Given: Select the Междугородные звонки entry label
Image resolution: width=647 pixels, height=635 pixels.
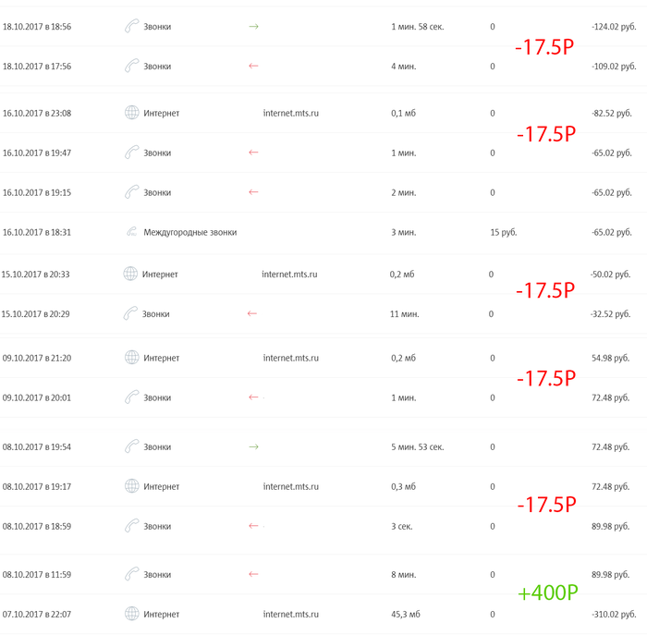Looking at the screenshot, I should [189, 232].
